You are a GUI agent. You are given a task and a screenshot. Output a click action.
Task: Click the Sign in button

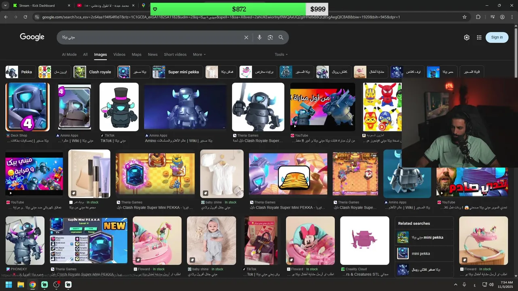(497, 37)
